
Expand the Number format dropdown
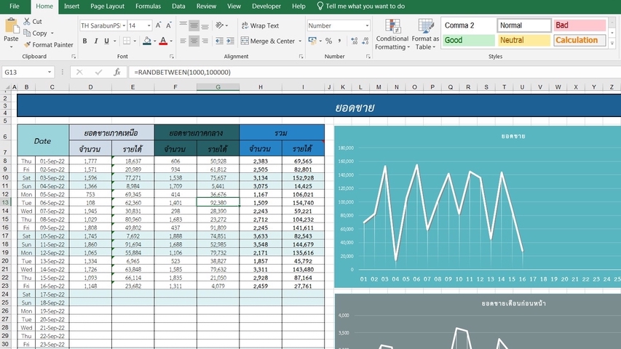(x=367, y=25)
